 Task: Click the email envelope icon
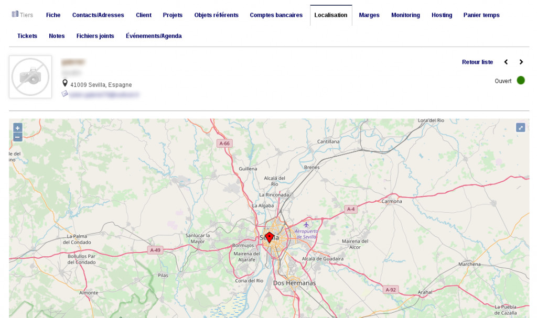[x=65, y=93]
